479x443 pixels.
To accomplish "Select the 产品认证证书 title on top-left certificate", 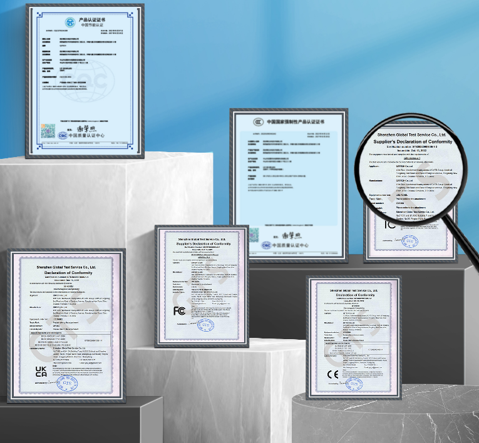I will [x=86, y=19].
